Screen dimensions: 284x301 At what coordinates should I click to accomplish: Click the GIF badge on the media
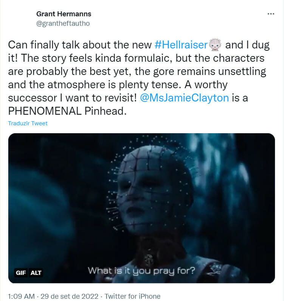pyautogui.click(x=21, y=273)
